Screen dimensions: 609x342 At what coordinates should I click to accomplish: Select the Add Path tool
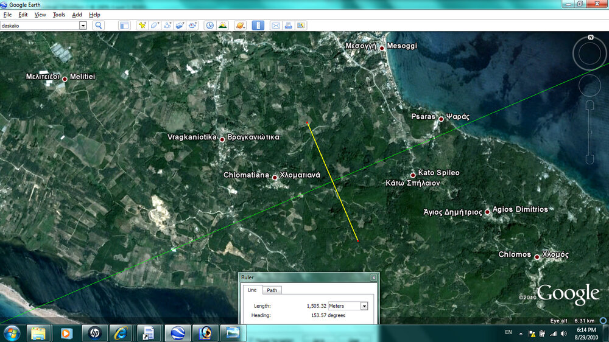(167, 26)
